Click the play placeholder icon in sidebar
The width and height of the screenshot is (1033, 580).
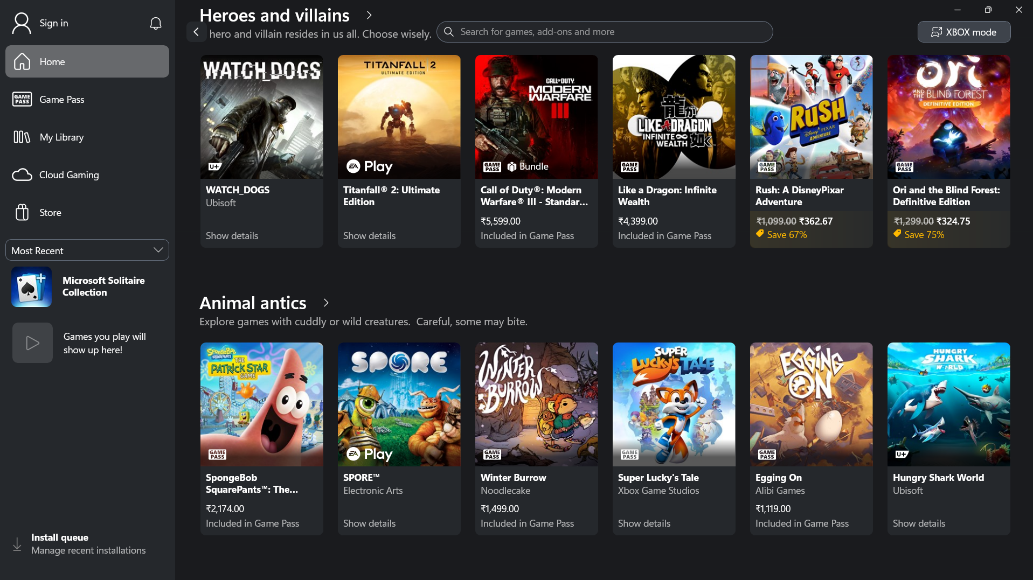click(x=32, y=343)
